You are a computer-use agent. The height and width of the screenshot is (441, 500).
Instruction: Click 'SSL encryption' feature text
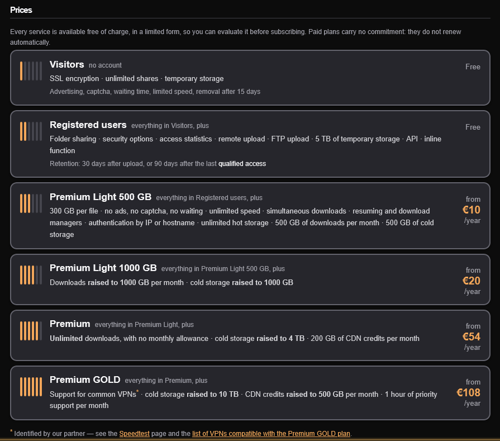click(x=74, y=78)
